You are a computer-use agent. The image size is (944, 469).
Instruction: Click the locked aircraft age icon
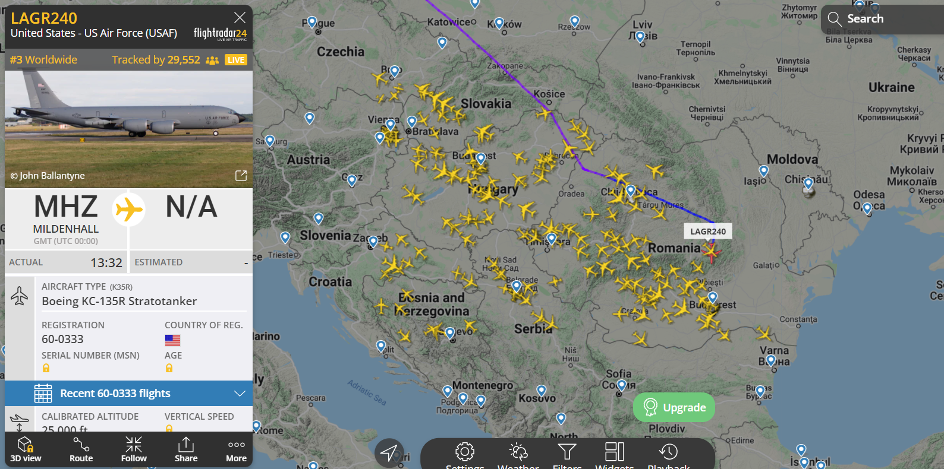tap(169, 368)
